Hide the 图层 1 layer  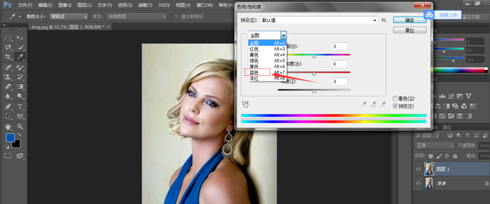pyautogui.click(x=418, y=169)
